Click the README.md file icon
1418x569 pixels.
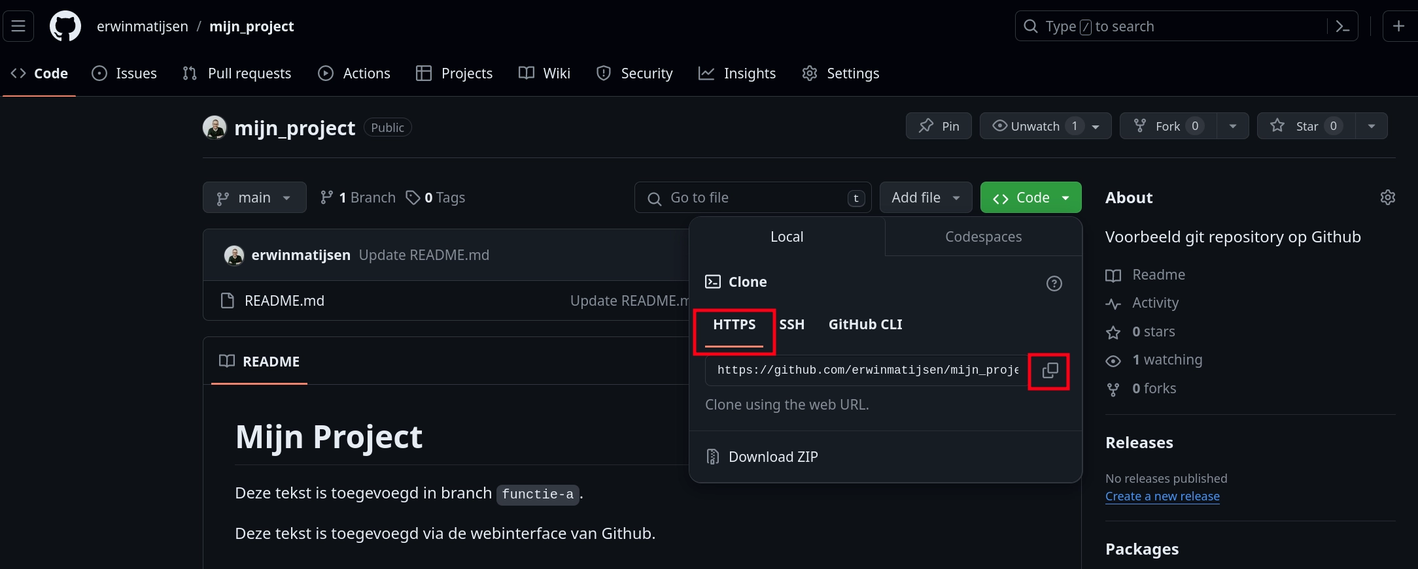228,301
